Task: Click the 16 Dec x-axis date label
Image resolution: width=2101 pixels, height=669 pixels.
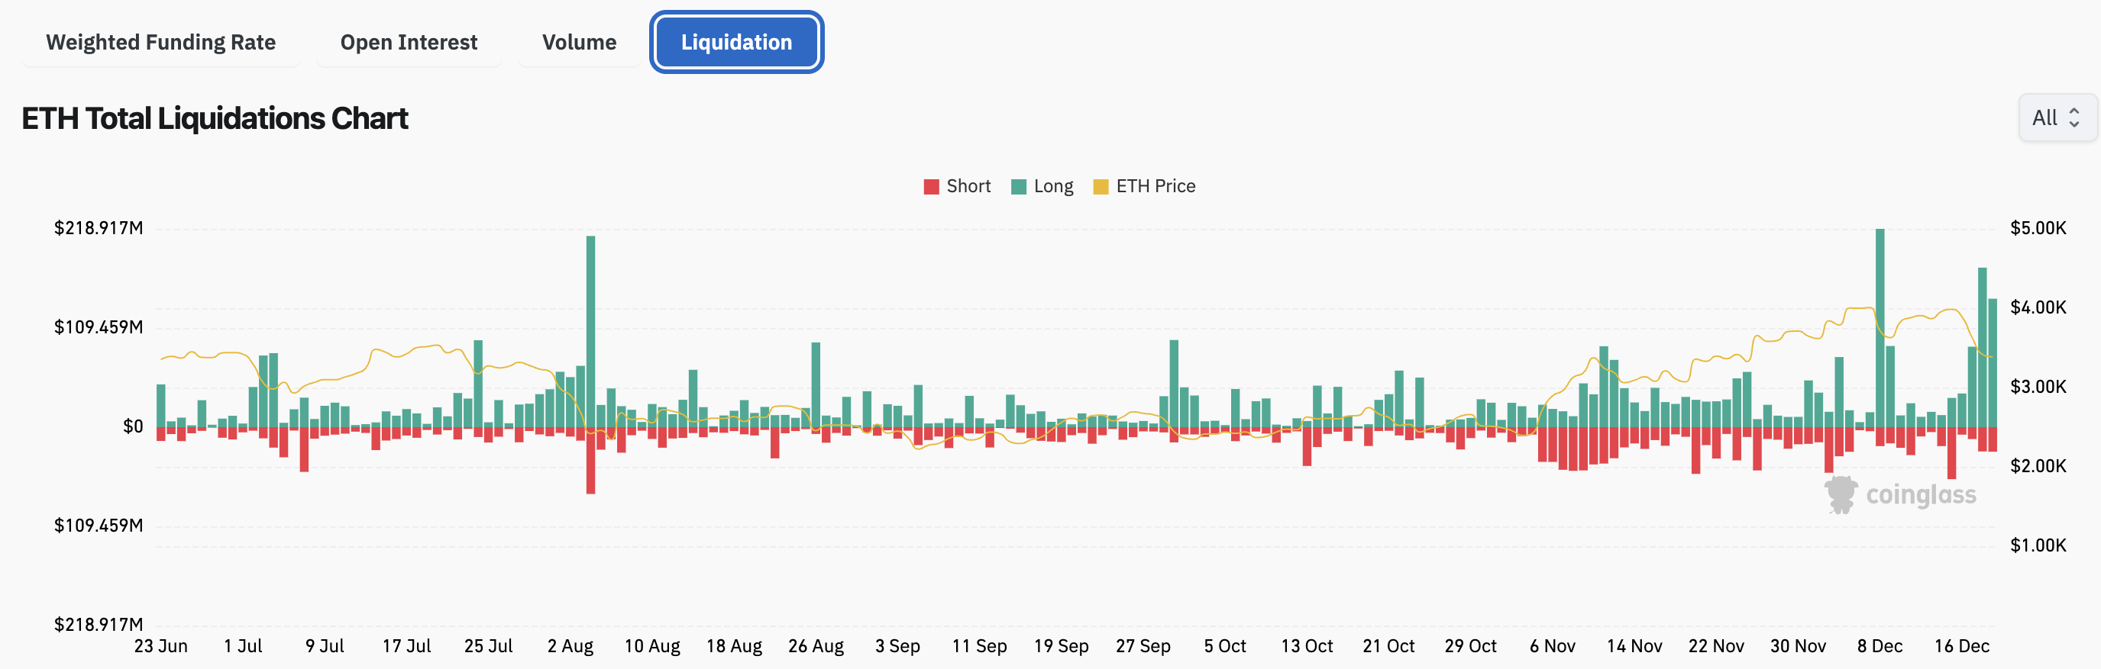Action: click(x=1961, y=646)
